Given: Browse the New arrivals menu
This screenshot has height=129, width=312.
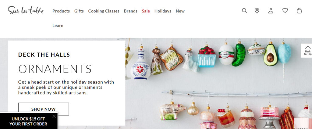Looking at the screenshot, I should (x=180, y=11).
